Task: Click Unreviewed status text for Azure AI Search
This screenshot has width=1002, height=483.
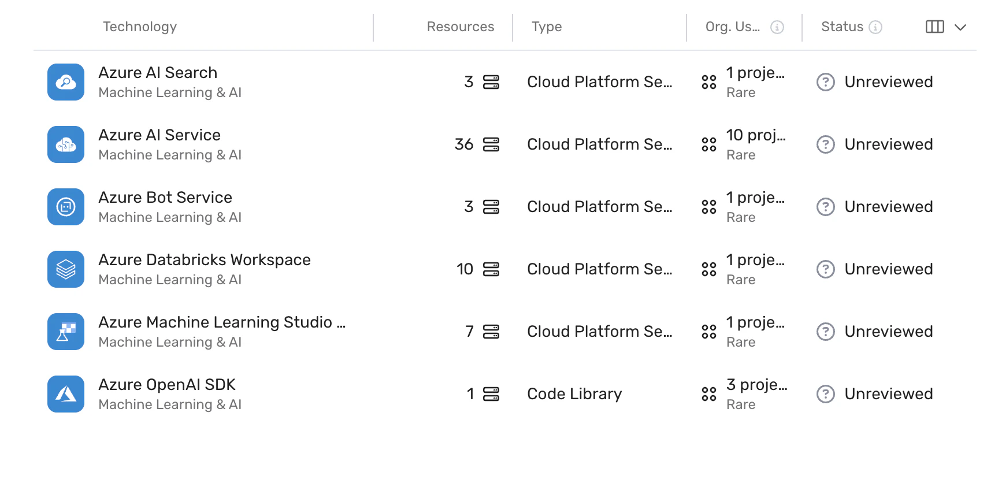Action: [x=889, y=82]
